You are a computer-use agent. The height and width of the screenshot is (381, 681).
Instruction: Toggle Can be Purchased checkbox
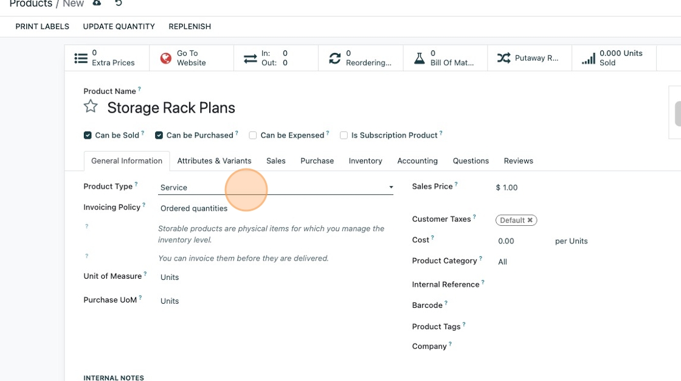[x=159, y=135]
